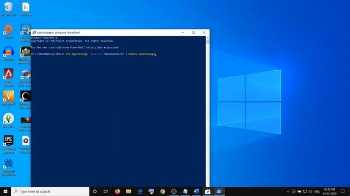Open the Windows Start menu
This screenshot has height=196, width=350.
5,191
